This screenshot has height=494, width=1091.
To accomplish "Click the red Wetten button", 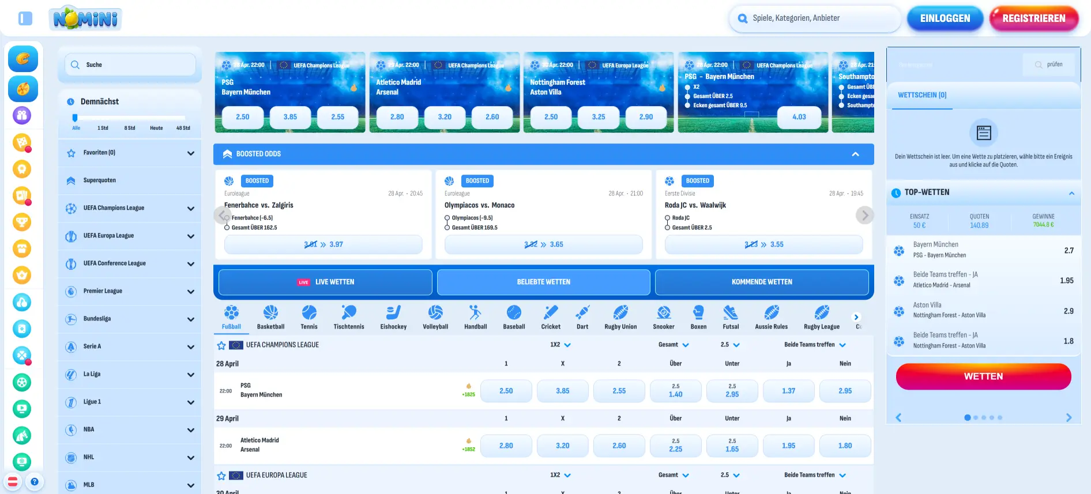I will (983, 376).
